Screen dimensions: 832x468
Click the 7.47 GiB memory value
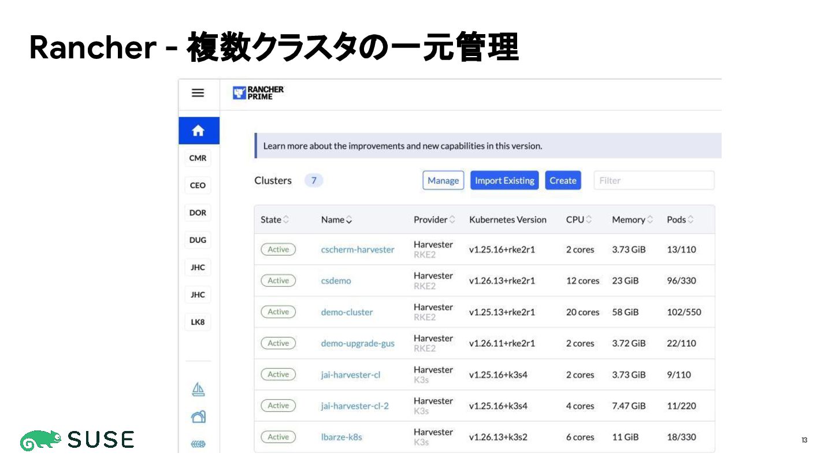pyautogui.click(x=629, y=406)
